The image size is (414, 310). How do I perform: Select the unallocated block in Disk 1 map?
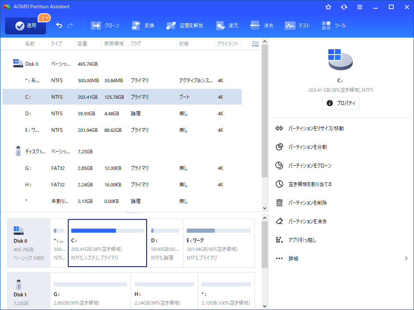(x=226, y=291)
